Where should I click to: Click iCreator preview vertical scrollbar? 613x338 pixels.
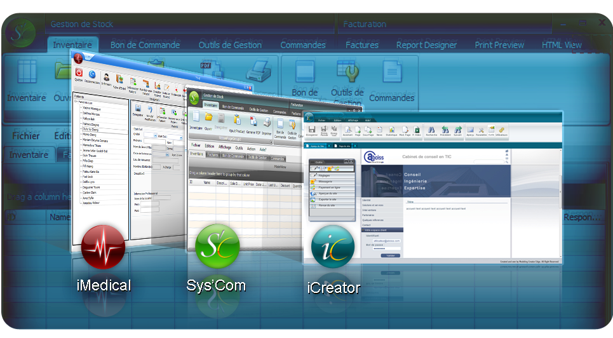click(x=561, y=204)
